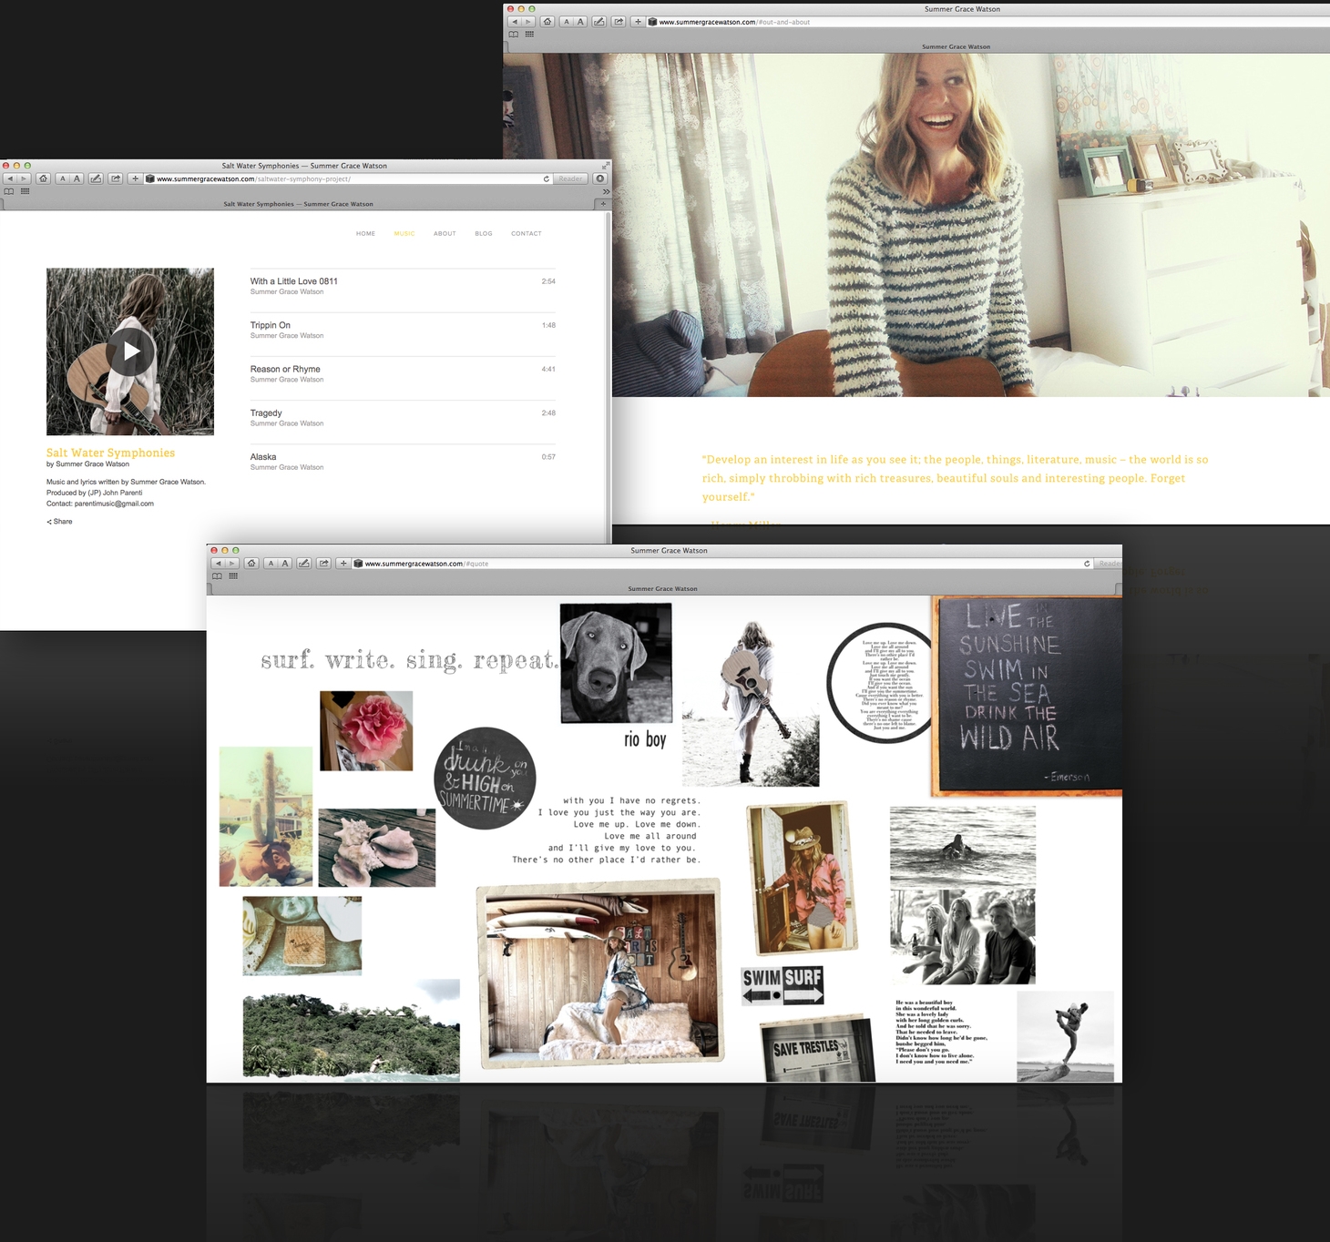This screenshot has height=1242, width=1330.
Task: Open Downloads in Salt Water Symphonies window
Action: click(599, 178)
